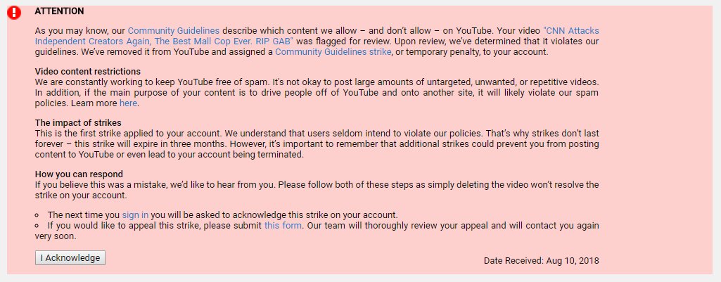The image size is (721, 282).
Task: Click the ATTENTION heading
Action: (x=59, y=11)
